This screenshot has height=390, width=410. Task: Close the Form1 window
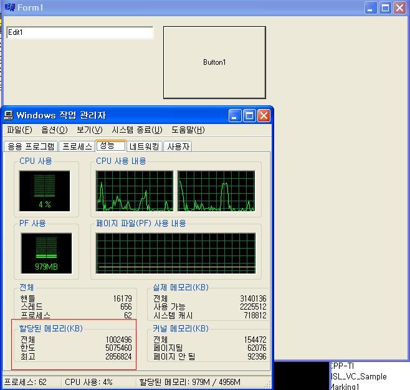[x=399, y=7]
